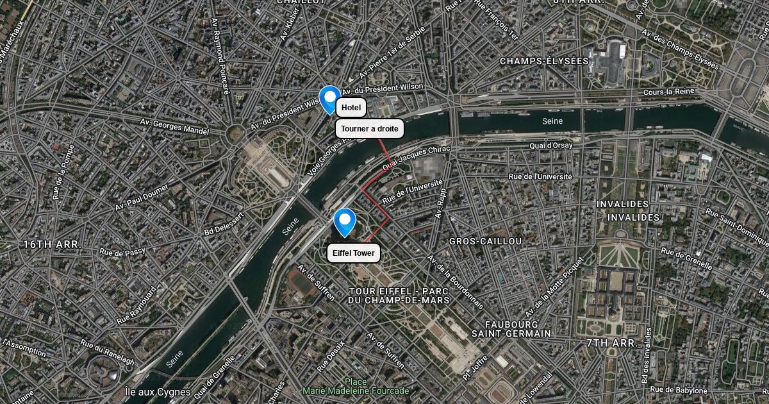This screenshot has height=404, width=769.
Task: Select the Av. de la Bourdonnais street label
Action: (455, 282)
